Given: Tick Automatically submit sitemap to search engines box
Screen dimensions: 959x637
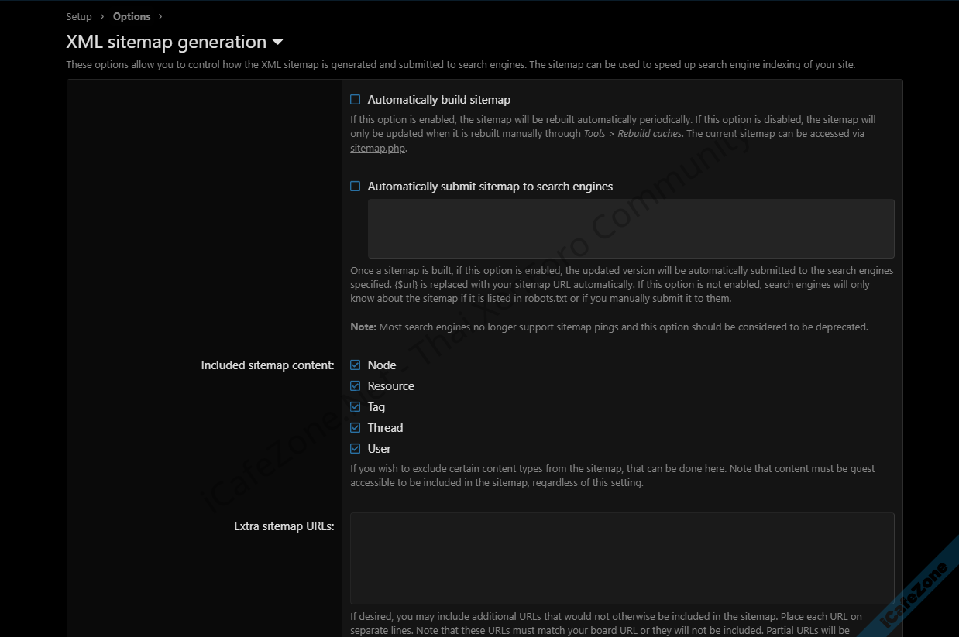Looking at the screenshot, I should tap(356, 187).
